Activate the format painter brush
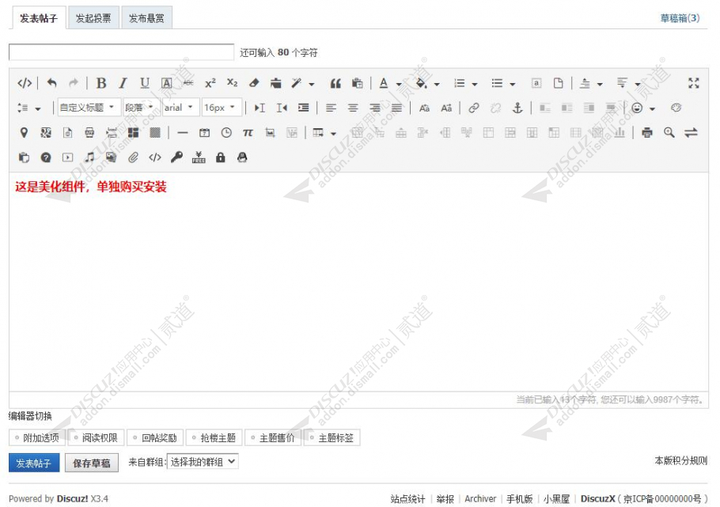This screenshot has height=507, width=720. tap(296, 83)
